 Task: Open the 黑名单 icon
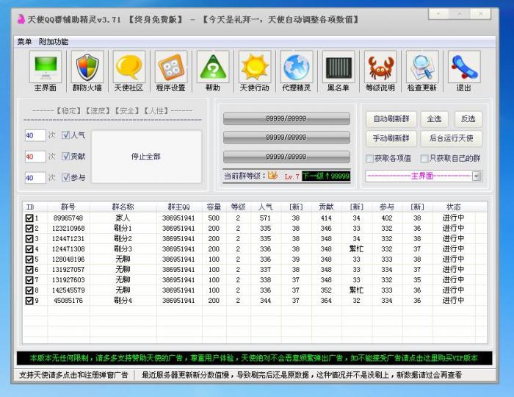(x=339, y=67)
